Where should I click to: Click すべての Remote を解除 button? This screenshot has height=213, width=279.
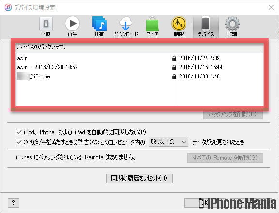point(225,158)
